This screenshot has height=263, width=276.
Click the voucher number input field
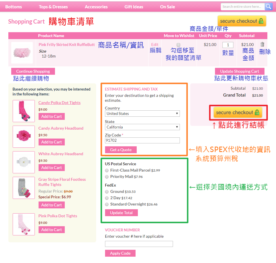[x=139, y=244]
